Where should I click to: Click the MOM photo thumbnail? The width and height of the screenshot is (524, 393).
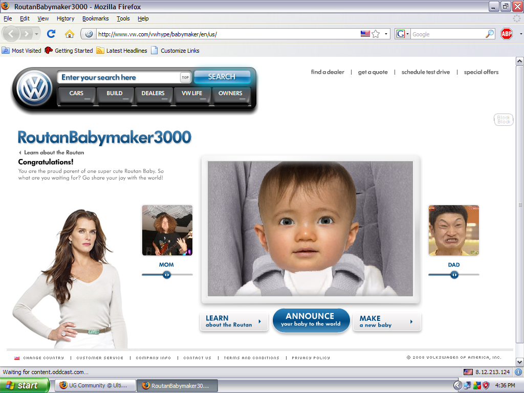coord(167,230)
